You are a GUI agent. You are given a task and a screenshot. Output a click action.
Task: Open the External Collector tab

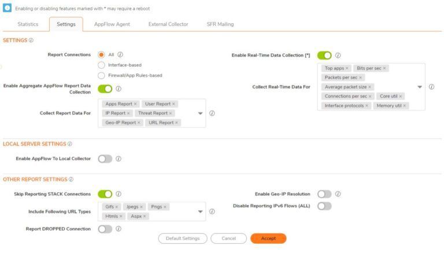(x=168, y=24)
